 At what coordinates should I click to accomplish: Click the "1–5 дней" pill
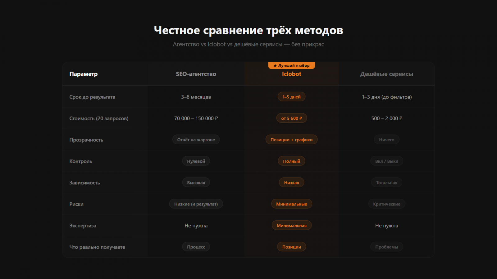291,97
